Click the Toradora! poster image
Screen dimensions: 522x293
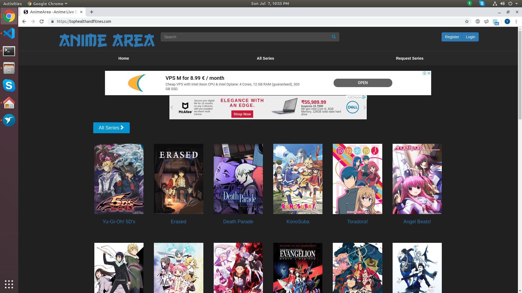tap(357, 179)
